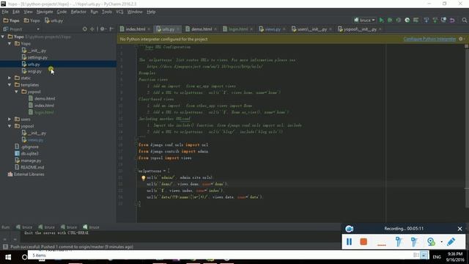
Task: Click the Push successful status bar message
Action: [72, 247]
